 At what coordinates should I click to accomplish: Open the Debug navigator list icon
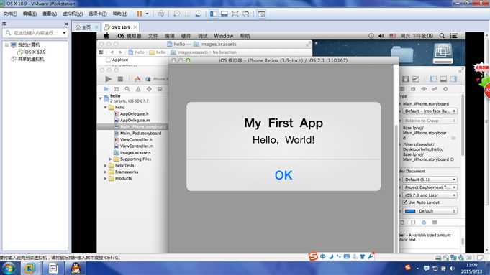click(160, 89)
